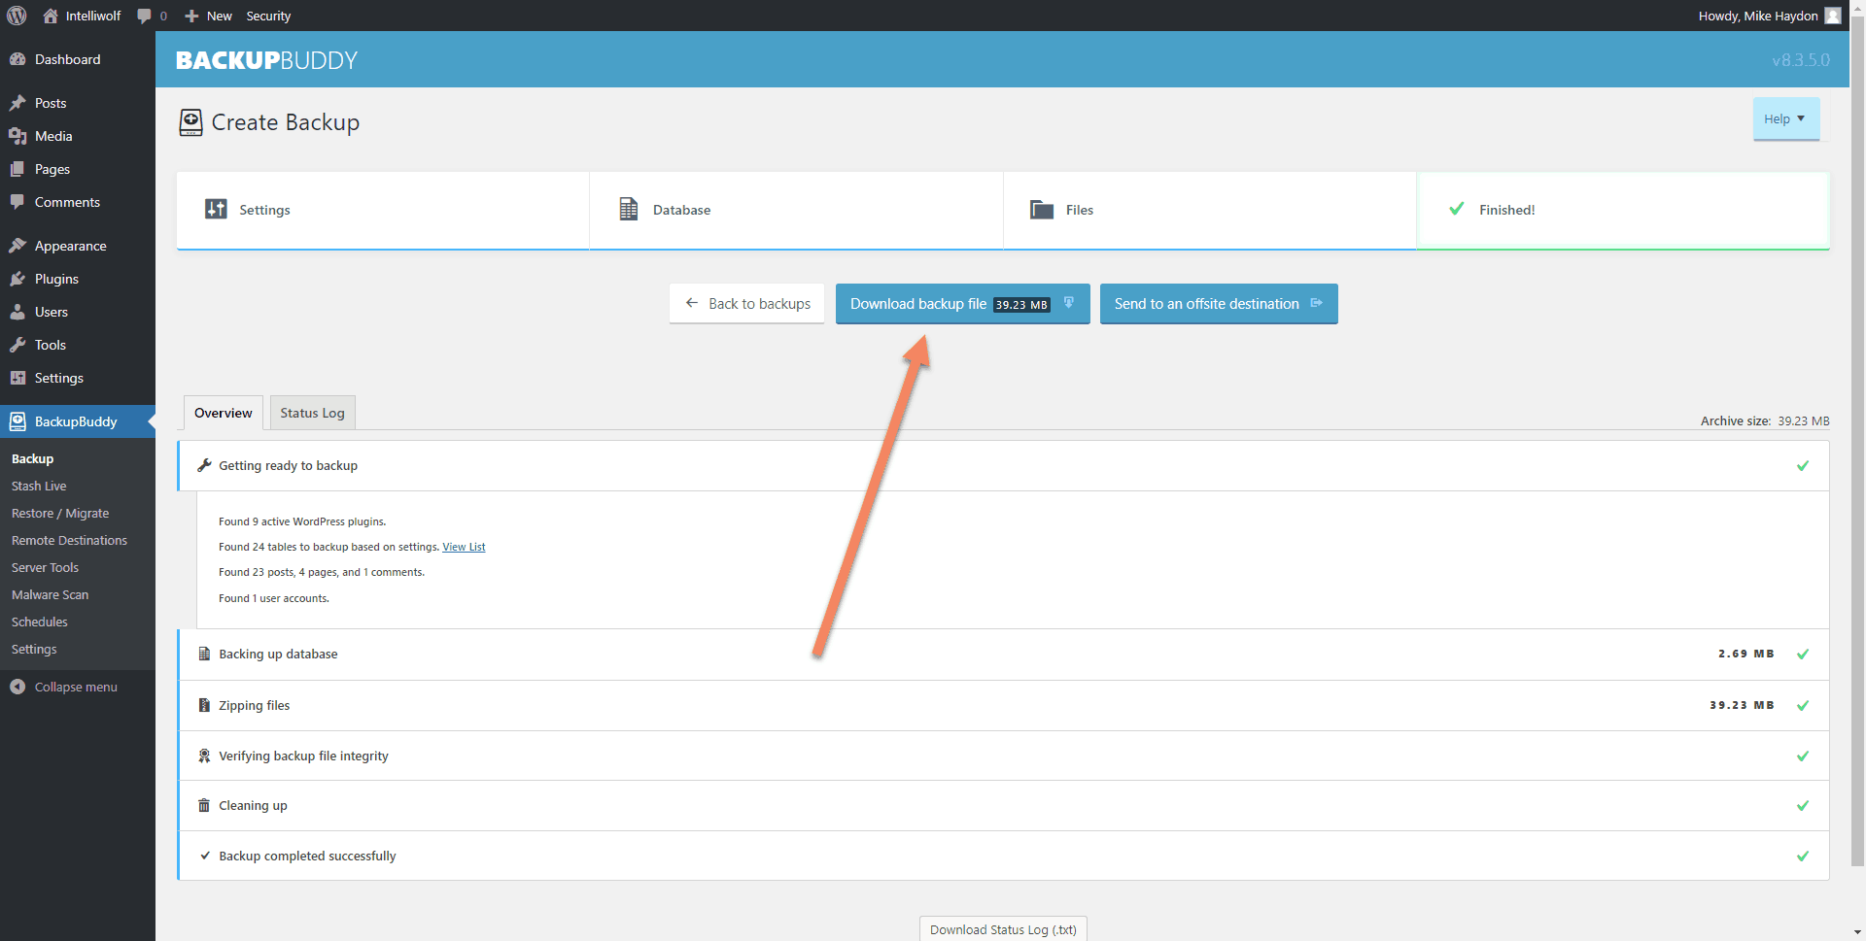
Task: Click the Zipping files archive icon
Action: click(203, 705)
